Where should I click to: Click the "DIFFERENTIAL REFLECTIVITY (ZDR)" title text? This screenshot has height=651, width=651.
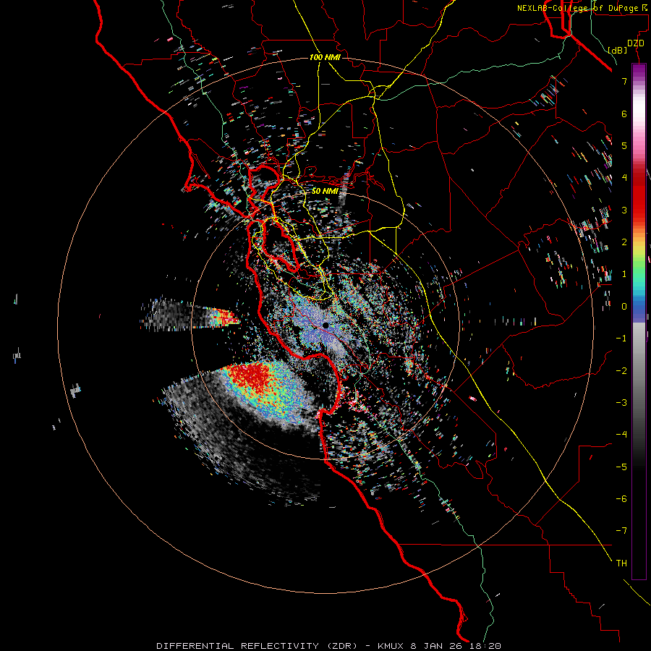click(x=257, y=646)
